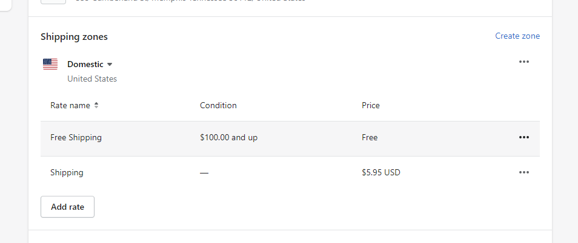Click the $100.00 and up condition
578x243 pixels.
[228, 137]
